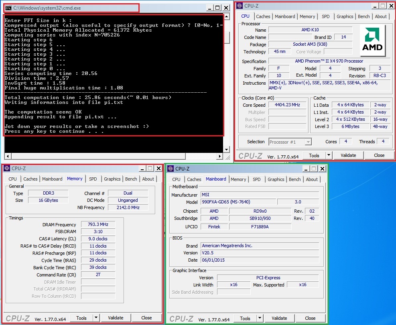Open SPD tab in the Memory CPU-Z window
Viewport: 396px width, 325px height.
(93, 179)
